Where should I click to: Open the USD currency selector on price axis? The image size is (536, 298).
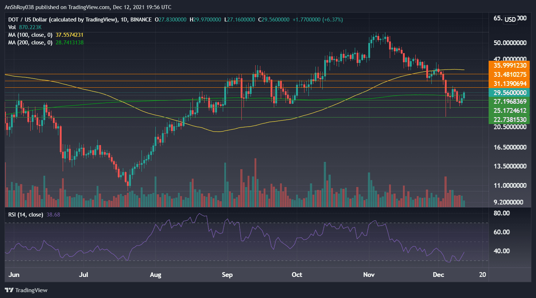tap(510, 20)
